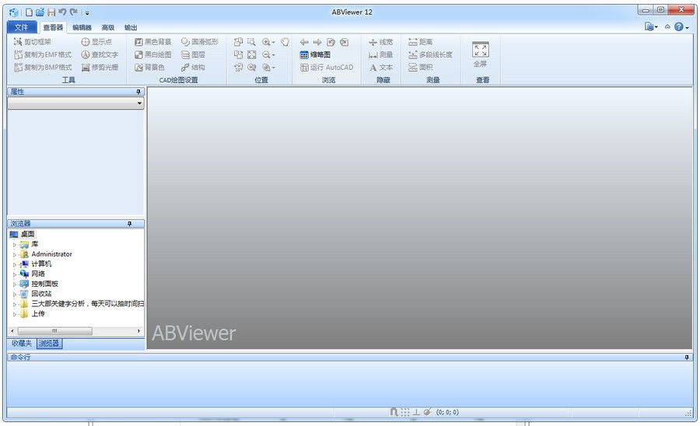Toggle the 黑色背景 black background option
This screenshot has width=700, height=426.
(153, 42)
